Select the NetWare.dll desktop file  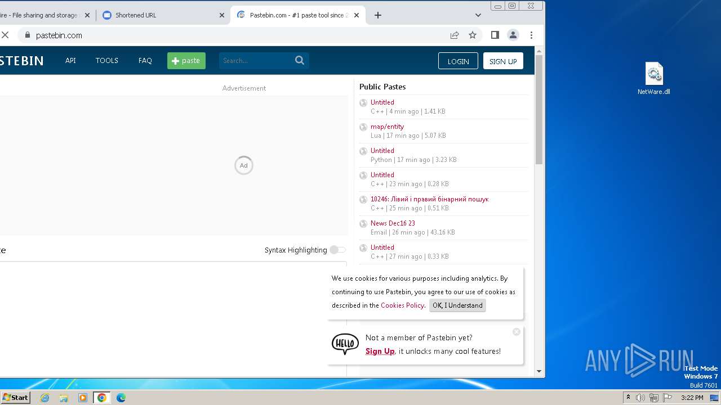click(653, 79)
